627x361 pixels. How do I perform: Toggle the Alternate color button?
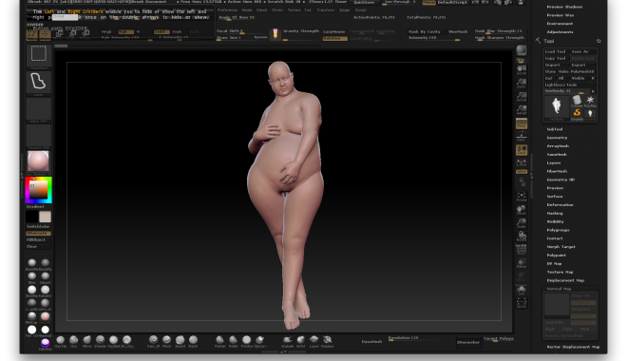pyautogui.click(x=38, y=233)
